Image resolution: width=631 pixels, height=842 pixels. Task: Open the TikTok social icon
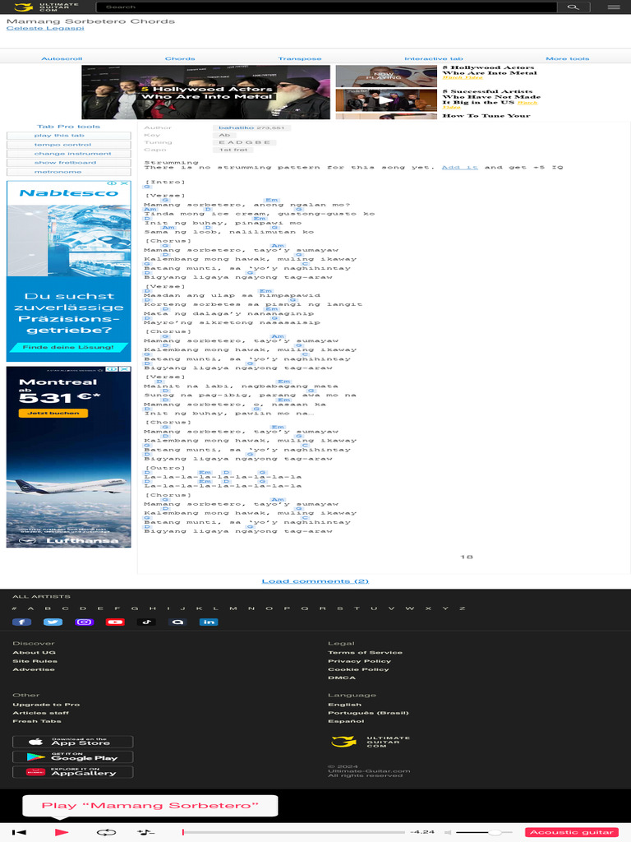pyautogui.click(x=146, y=622)
